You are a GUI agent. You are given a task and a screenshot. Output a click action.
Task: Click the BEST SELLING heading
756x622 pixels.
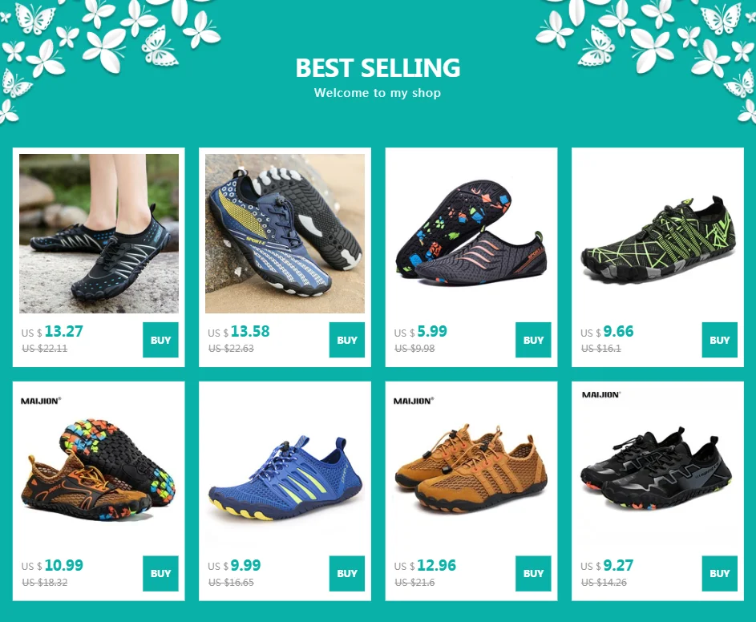click(x=378, y=67)
